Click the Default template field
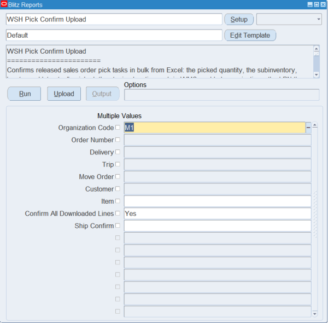This screenshot has height=323, width=328. [x=114, y=35]
